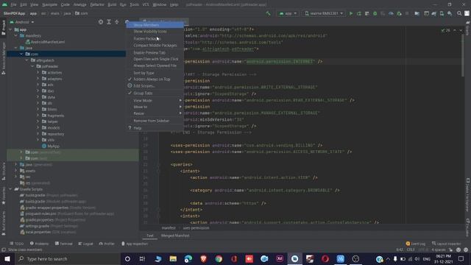Open Adobe XD from taskbar

280,258
